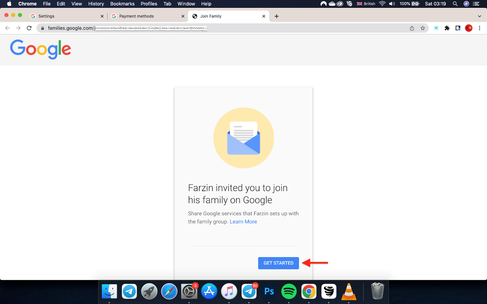This screenshot has width=487, height=304.
Task: Open the Chrome application menu
Action: point(28,4)
